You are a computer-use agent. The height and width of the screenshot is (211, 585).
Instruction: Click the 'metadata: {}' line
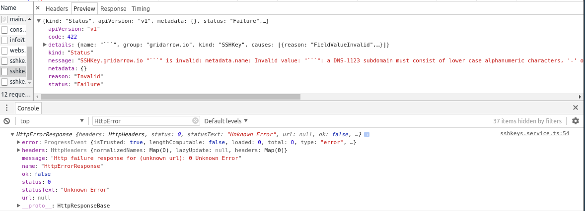68,68
